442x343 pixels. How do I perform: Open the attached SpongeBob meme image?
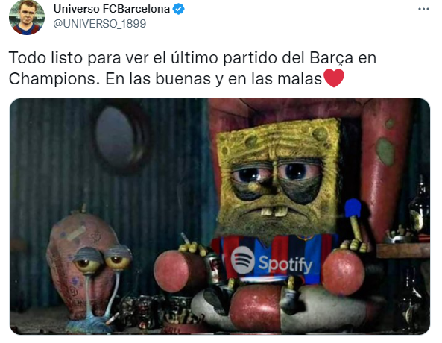click(x=220, y=216)
